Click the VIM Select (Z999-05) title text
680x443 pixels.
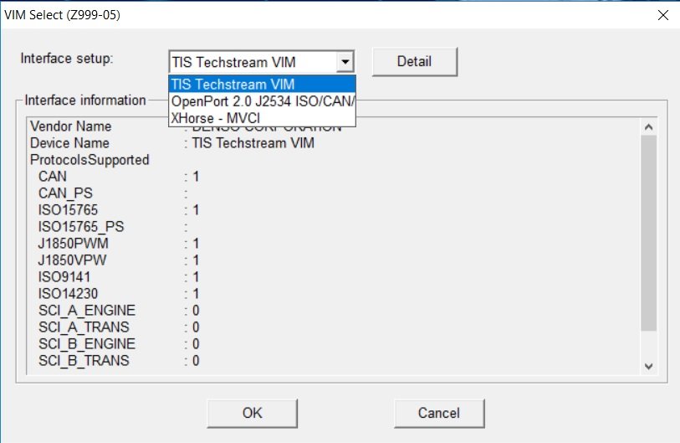63,15
